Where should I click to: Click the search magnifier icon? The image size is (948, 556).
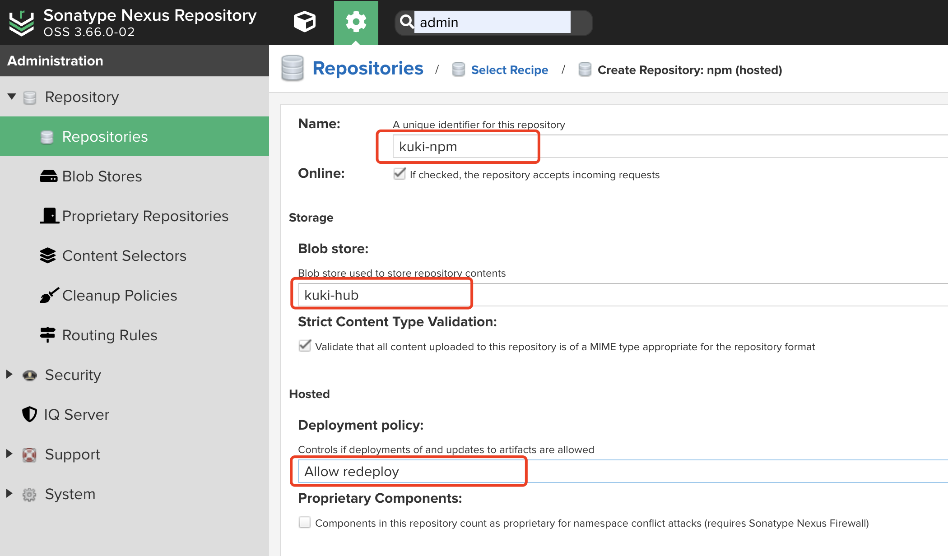pyautogui.click(x=406, y=22)
